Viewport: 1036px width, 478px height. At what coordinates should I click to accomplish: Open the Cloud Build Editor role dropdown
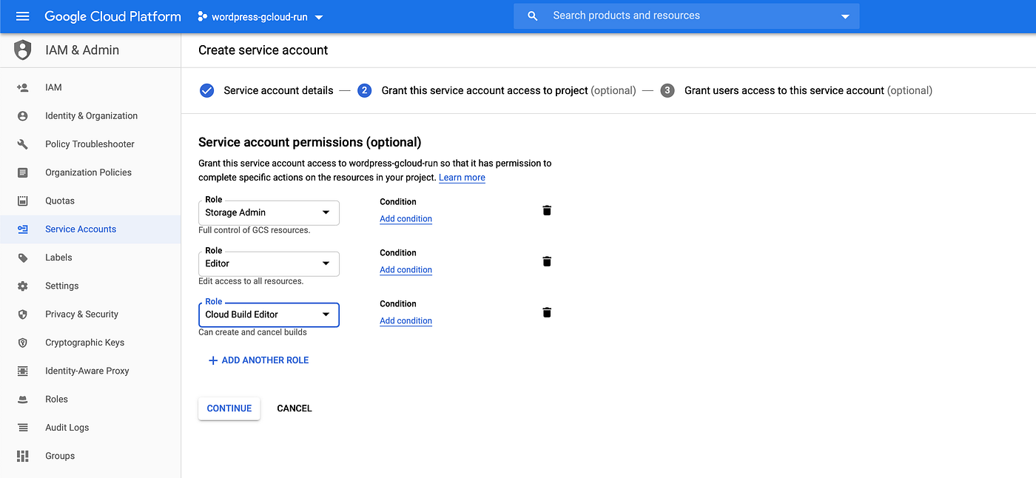[x=326, y=314]
